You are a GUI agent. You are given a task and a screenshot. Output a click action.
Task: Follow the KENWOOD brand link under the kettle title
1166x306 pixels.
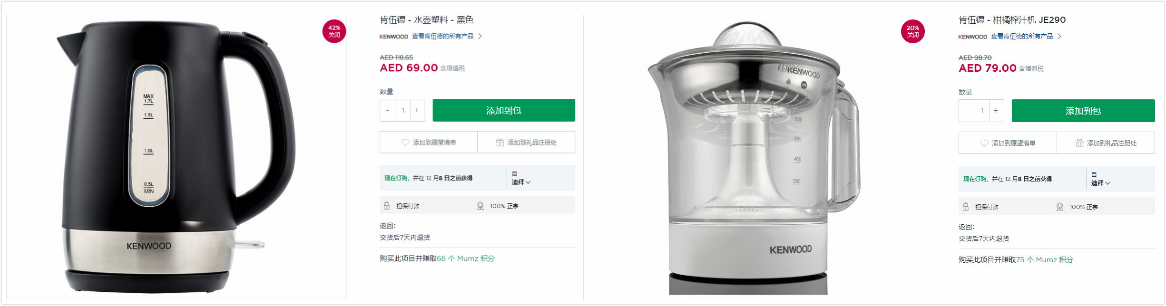coord(393,36)
